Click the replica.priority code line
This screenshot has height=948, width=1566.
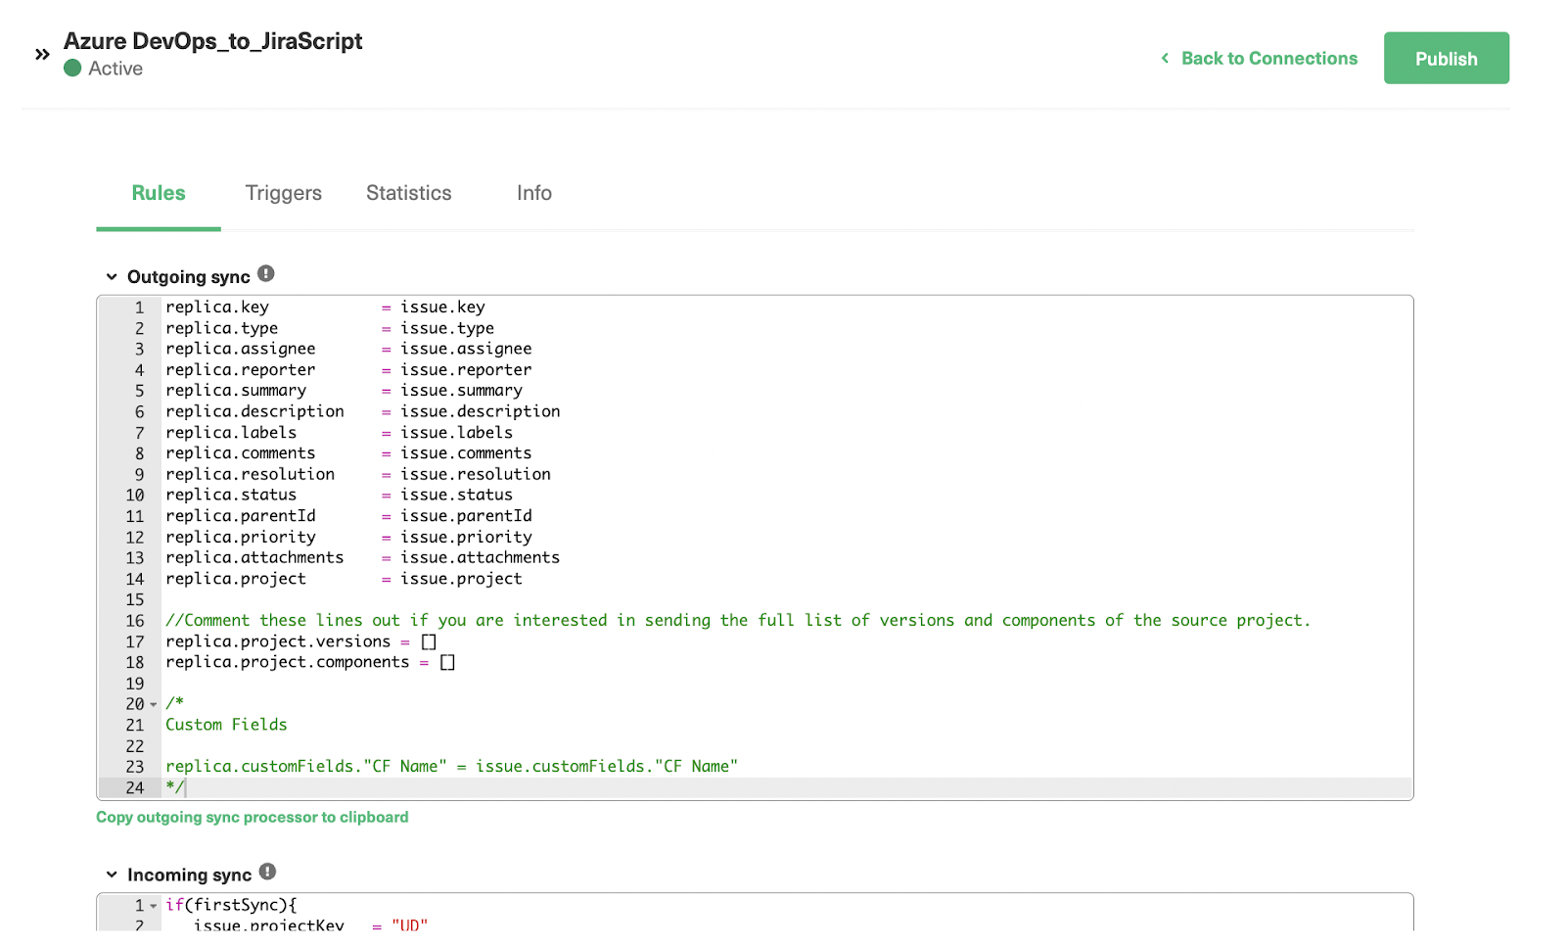pos(348,537)
